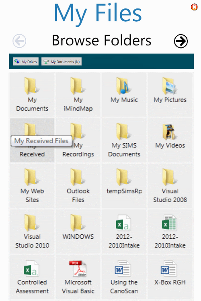Click the forward arrow next to Browse Folders
Image resolution: width=201 pixels, height=301 pixels.
[181, 41]
